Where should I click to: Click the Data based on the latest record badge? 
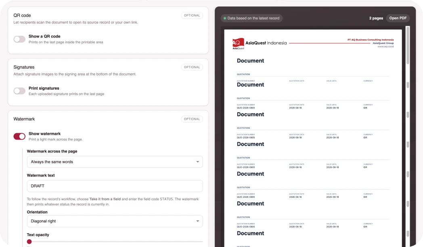[x=251, y=18]
